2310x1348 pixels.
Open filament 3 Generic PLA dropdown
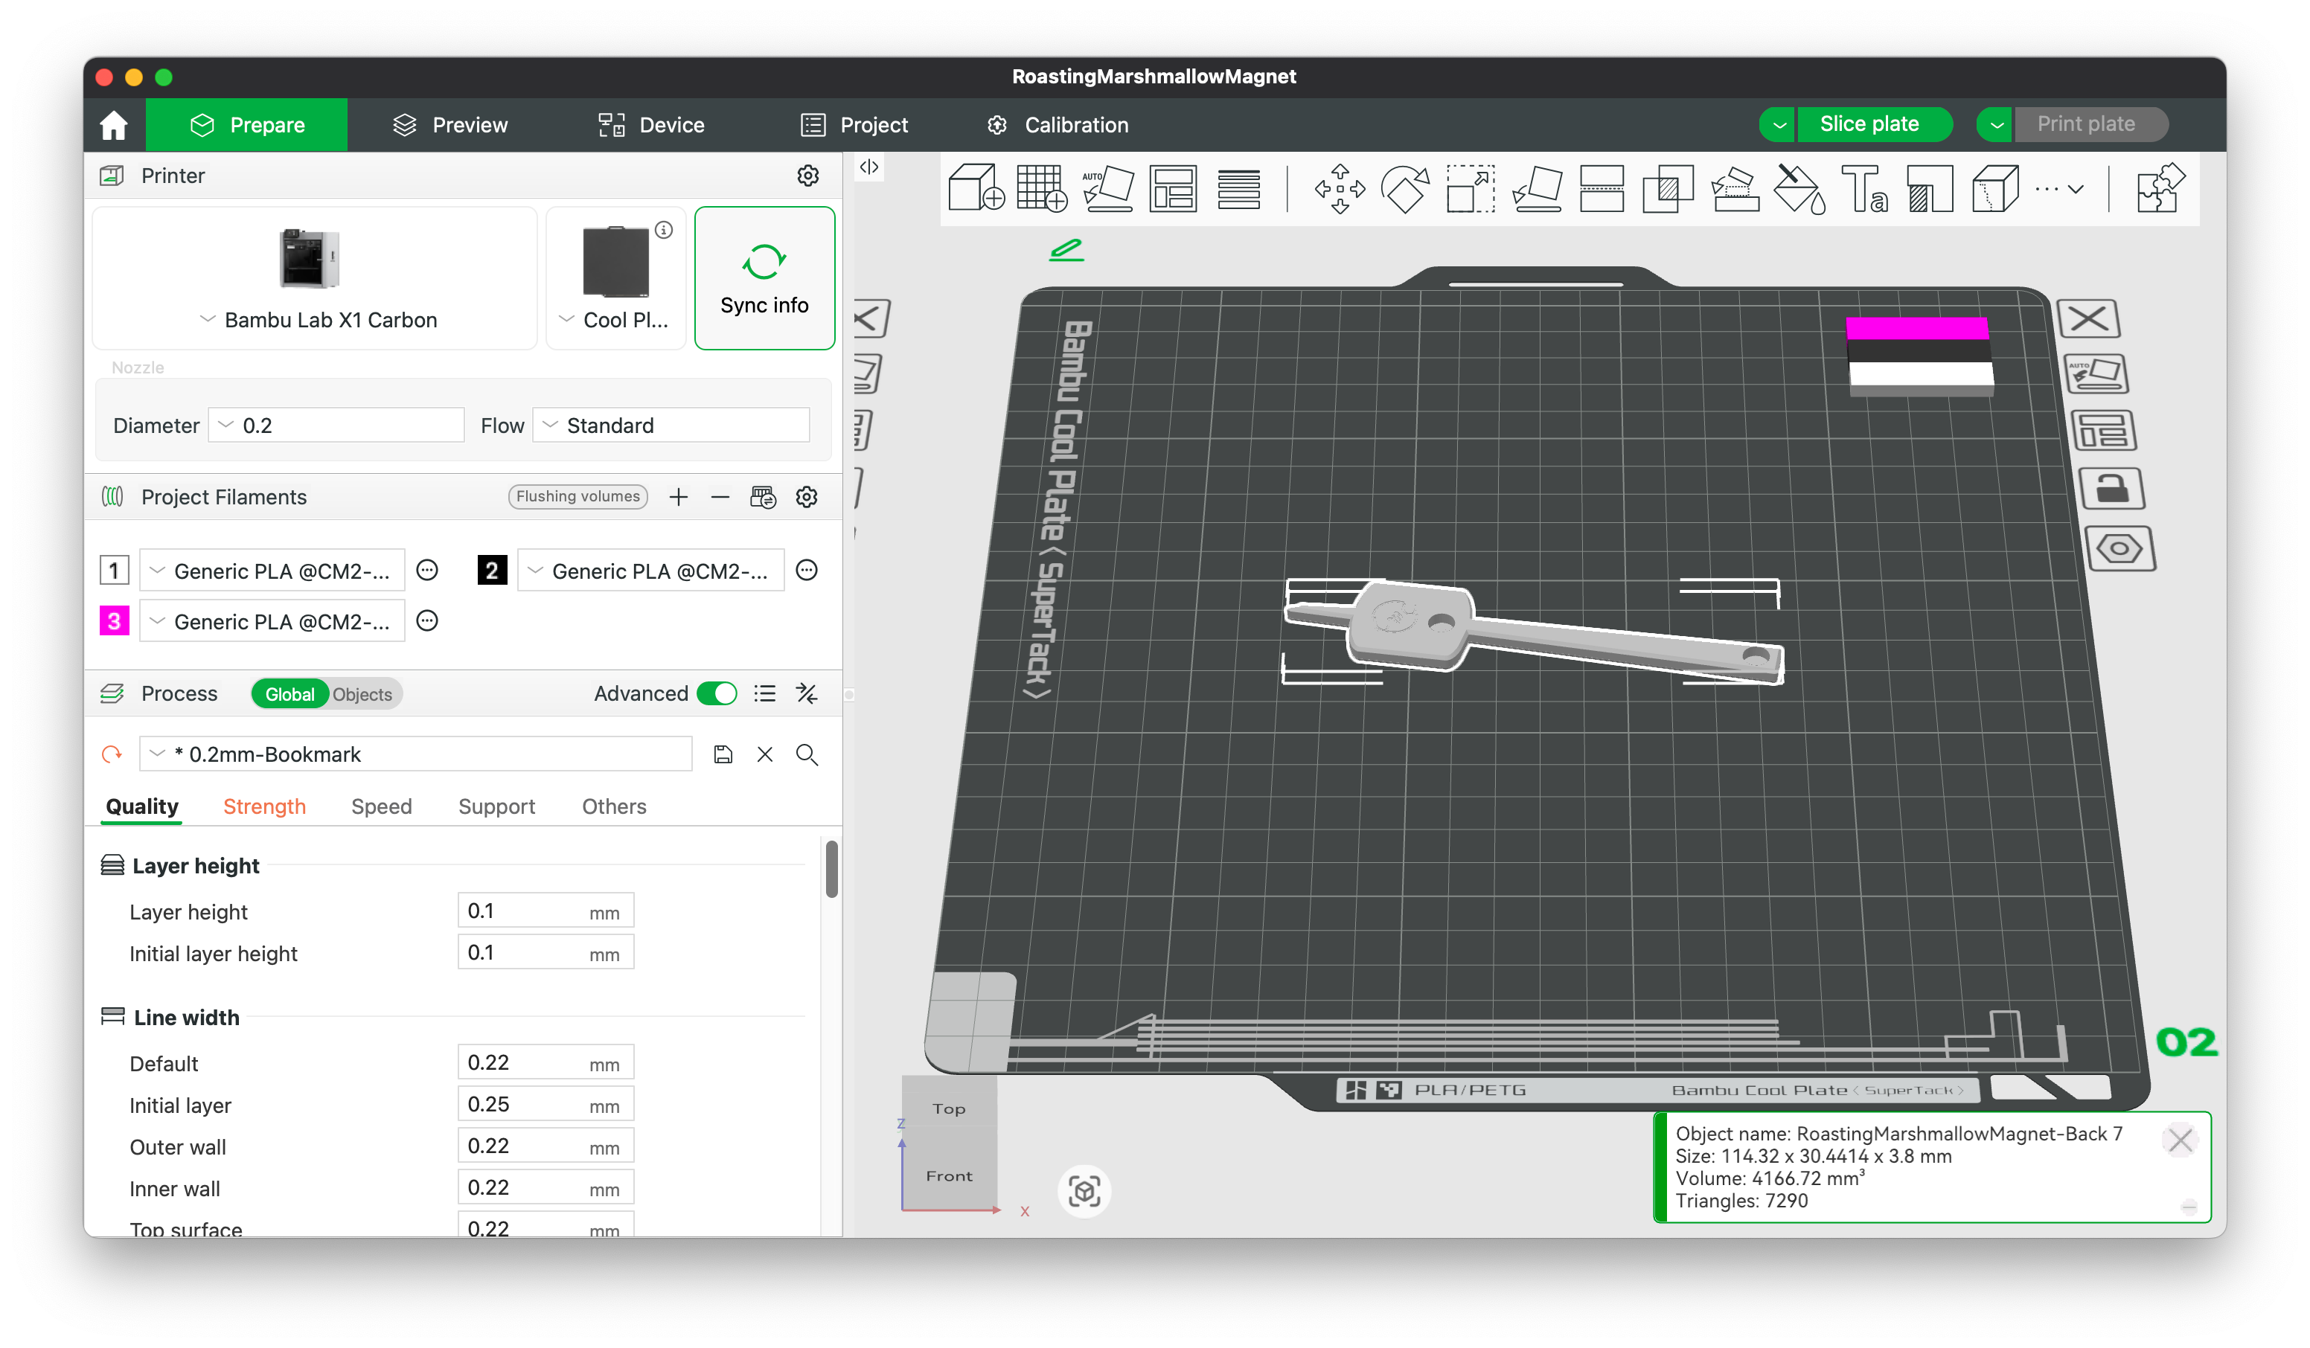pyautogui.click(x=272, y=621)
